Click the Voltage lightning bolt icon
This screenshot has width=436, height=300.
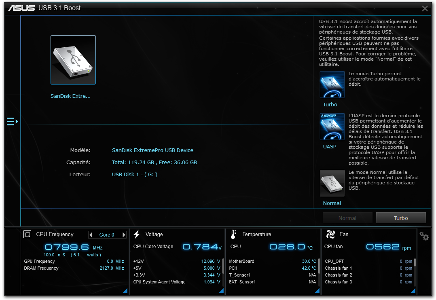[x=137, y=234]
